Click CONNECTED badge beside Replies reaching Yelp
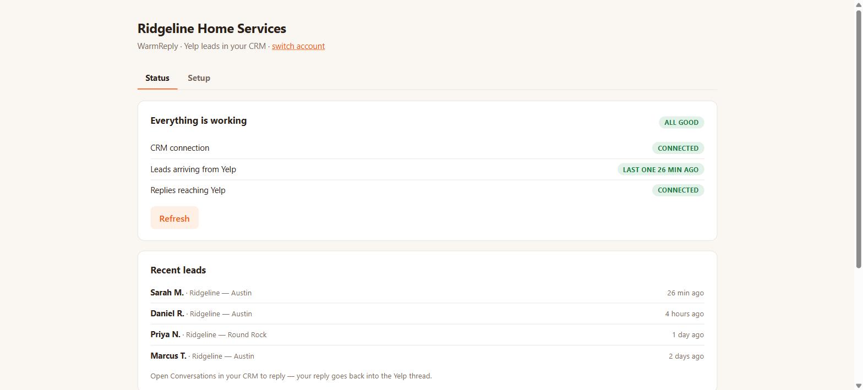The width and height of the screenshot is (863, 390). point(678,190)
